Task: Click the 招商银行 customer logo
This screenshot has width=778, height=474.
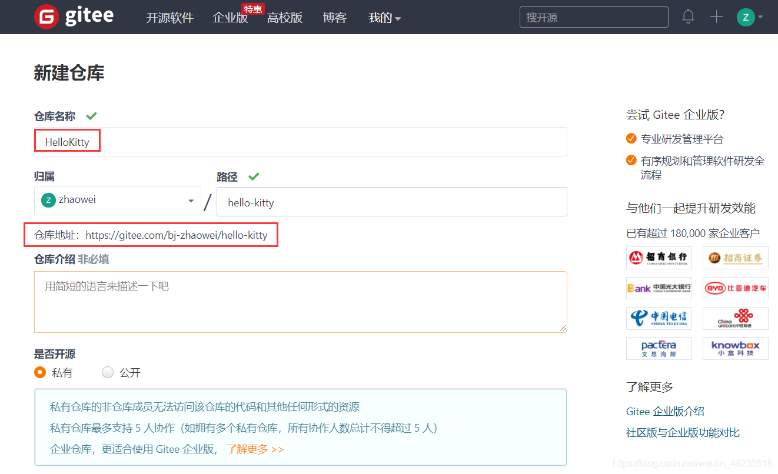Action: [659, 258]
